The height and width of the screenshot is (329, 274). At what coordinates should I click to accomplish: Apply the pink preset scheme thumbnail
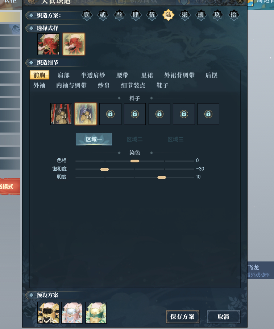tap(72, 313)
